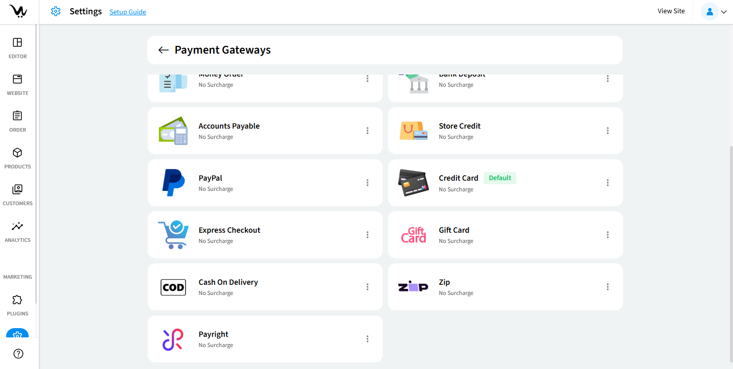
Task: Open options for Express Checkout
Action: pyautogui.click(x=368, y=235)
